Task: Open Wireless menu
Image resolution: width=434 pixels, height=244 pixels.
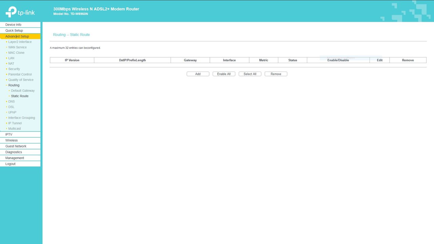Action: 20,140
